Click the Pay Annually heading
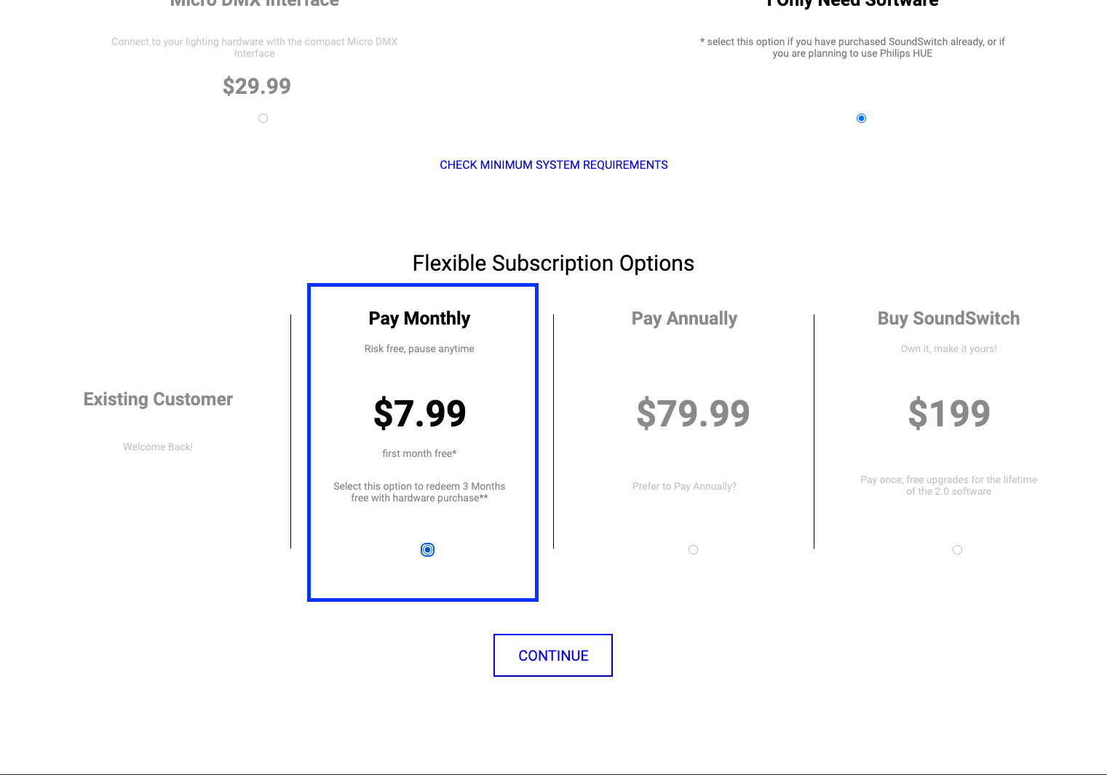 (684, 318)
